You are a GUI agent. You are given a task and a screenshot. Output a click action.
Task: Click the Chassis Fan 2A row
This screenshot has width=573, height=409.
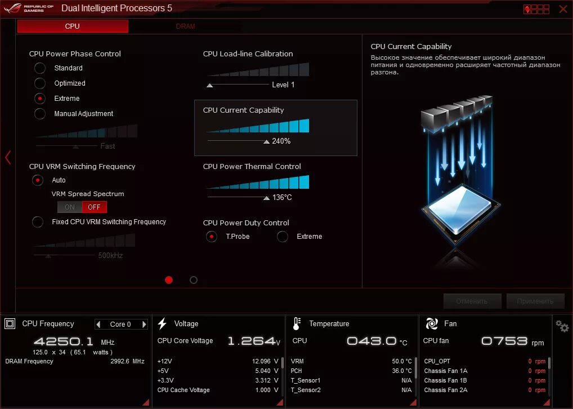[485, 390]
